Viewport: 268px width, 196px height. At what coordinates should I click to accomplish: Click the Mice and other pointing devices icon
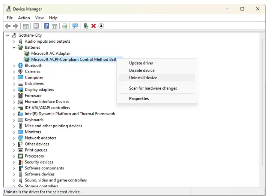coord(20,126)
